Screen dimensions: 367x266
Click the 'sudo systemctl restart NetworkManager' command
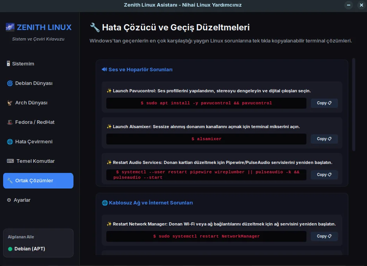(x=206, y=236)
